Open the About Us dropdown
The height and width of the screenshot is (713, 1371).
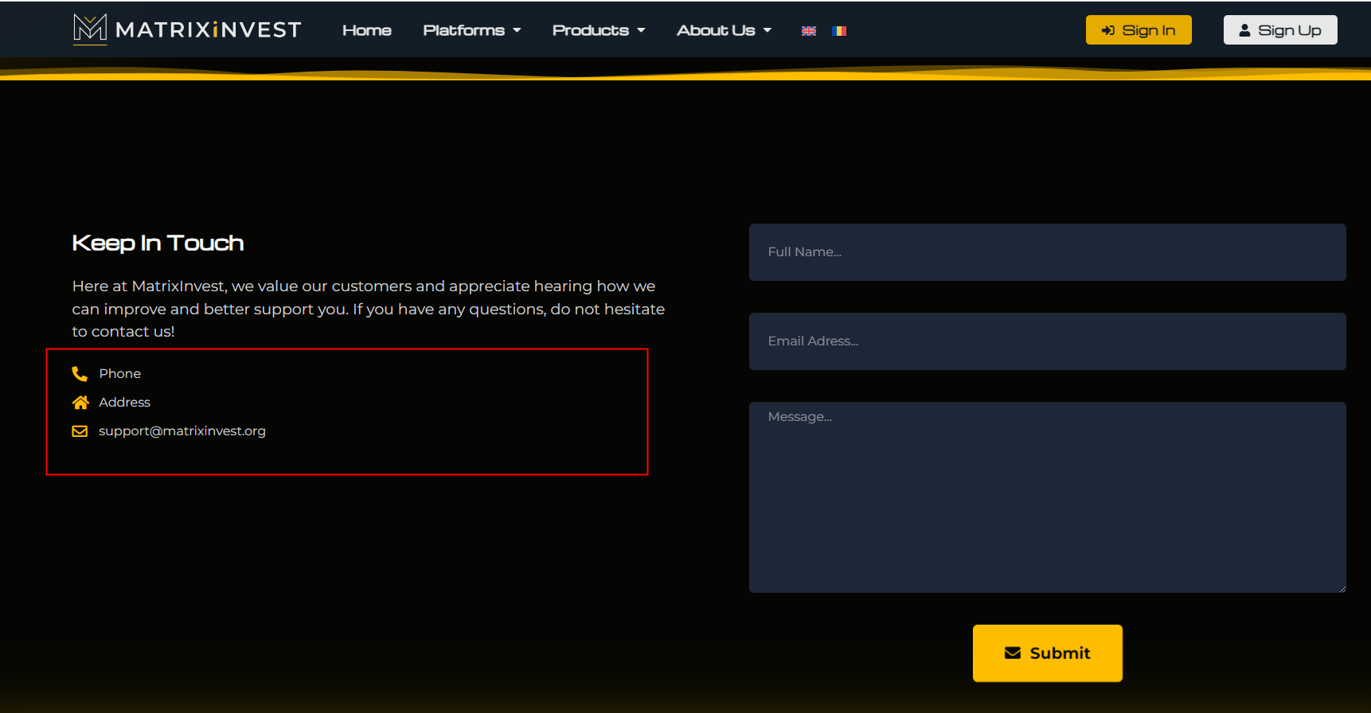[723, 30]
